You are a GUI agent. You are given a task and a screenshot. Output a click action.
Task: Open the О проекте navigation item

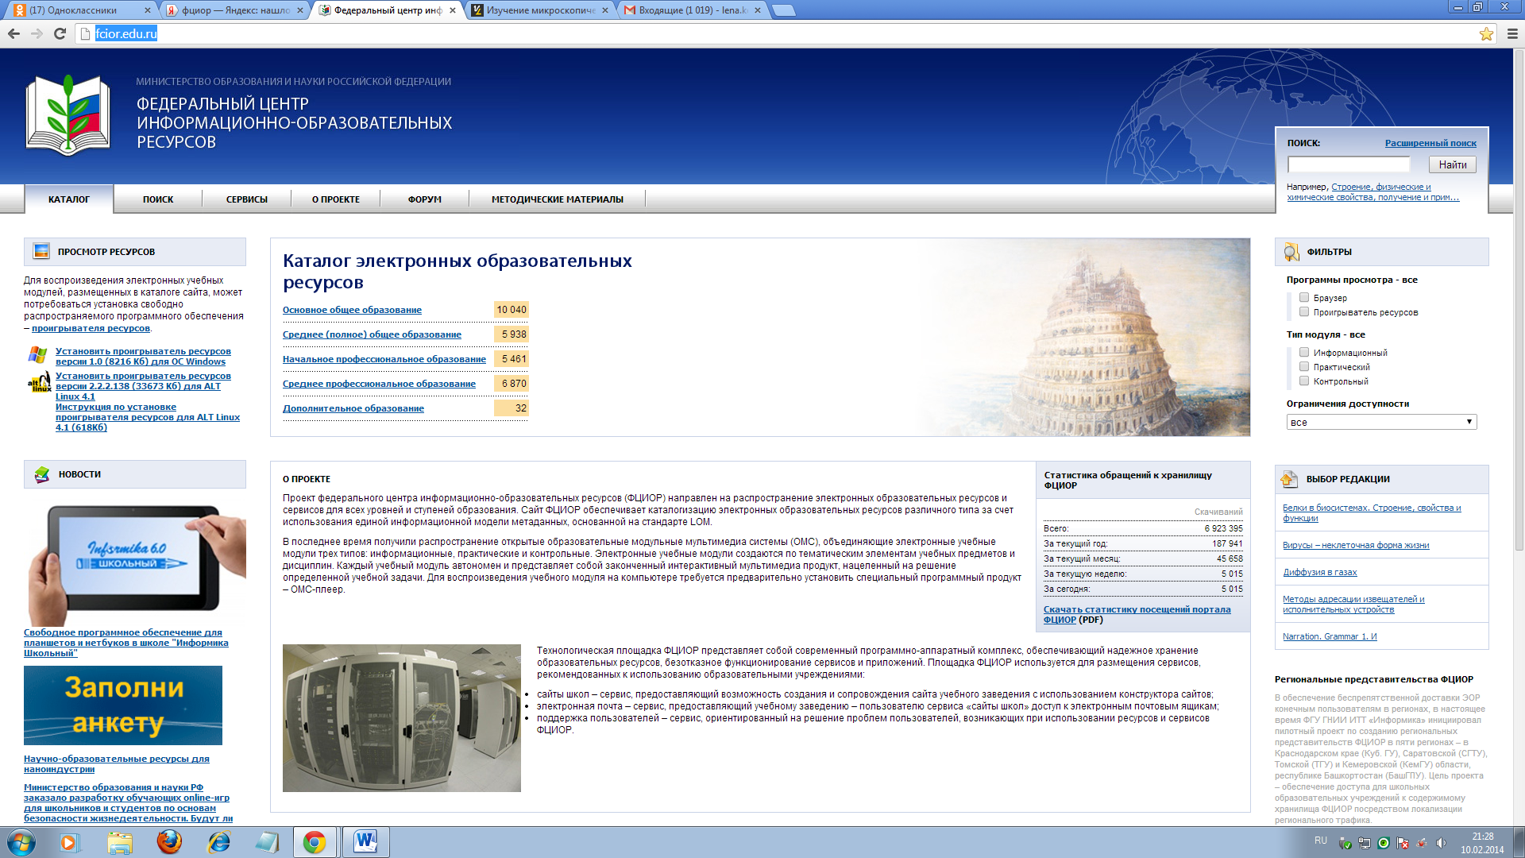(x=336, y=199)
